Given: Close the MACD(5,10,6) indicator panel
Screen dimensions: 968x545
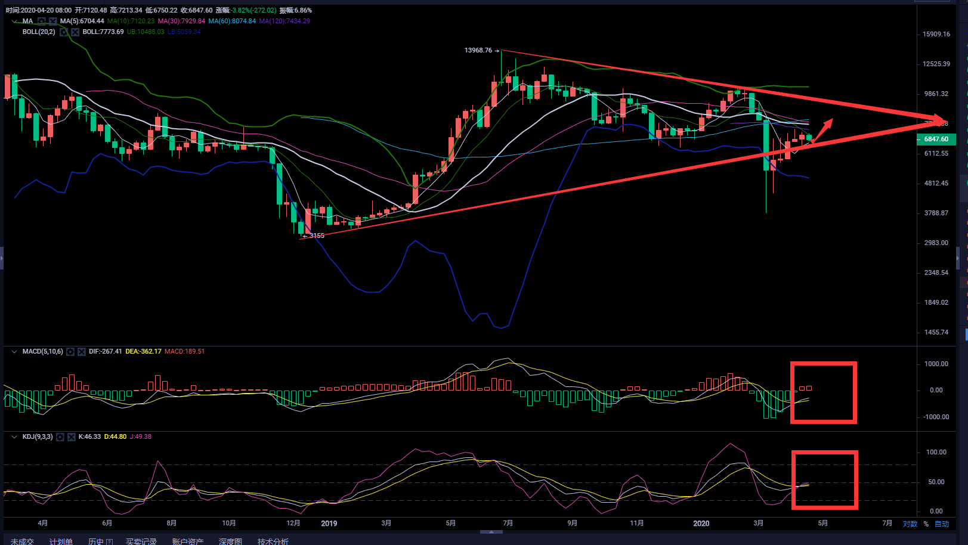Looking at the screenshot, I should [x=81, y=352].
